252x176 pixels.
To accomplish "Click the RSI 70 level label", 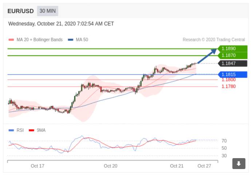I will point(224,141).
